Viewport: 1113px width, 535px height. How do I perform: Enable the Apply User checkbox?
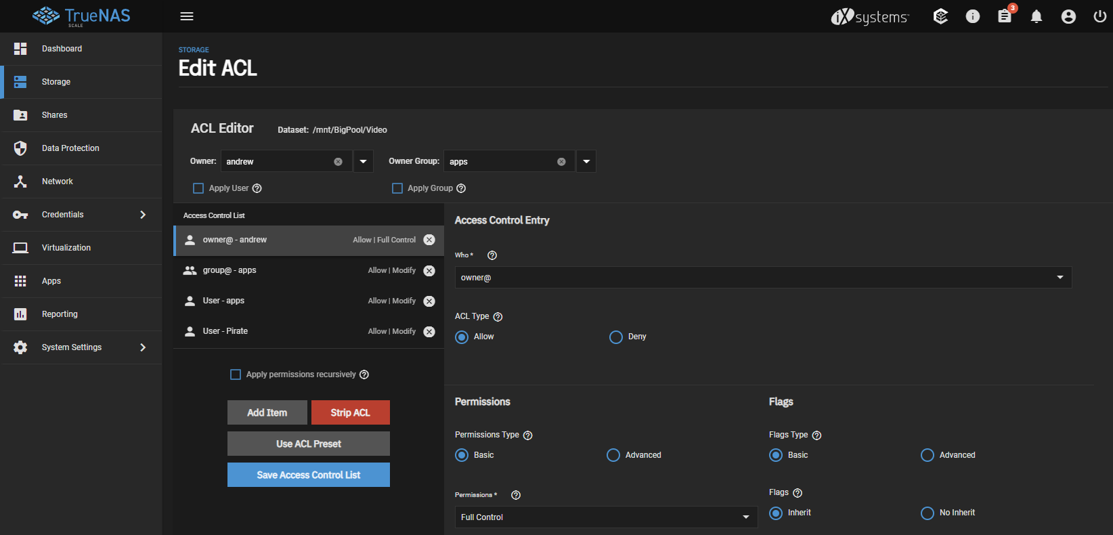click(x=198, y=188)
